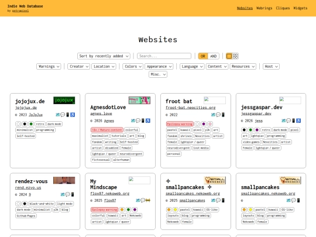Click into the Search input field
This screenshot has height=237, width=316.
tap(164, 56)
